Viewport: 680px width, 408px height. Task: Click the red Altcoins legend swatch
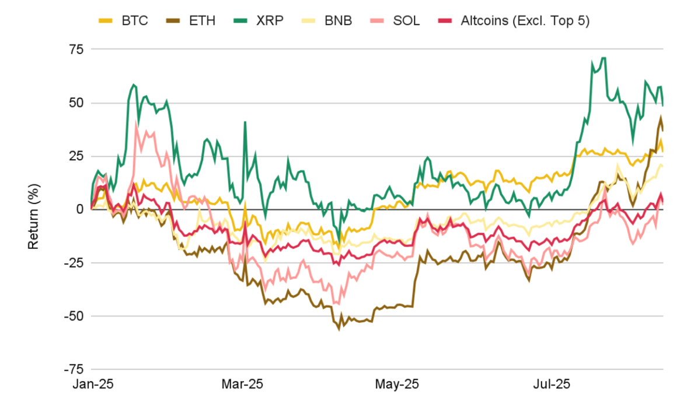[x=447, y=22]
